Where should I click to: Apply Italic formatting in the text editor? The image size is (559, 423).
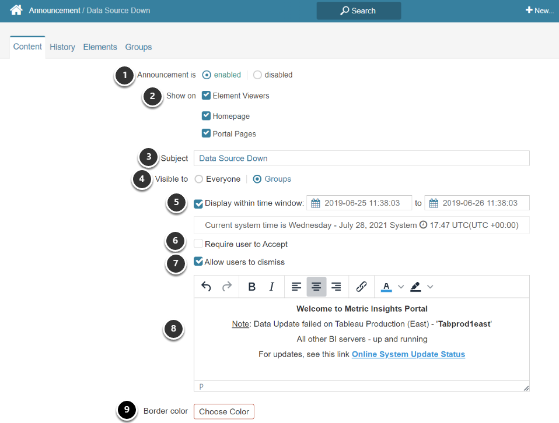click(271, 286)
